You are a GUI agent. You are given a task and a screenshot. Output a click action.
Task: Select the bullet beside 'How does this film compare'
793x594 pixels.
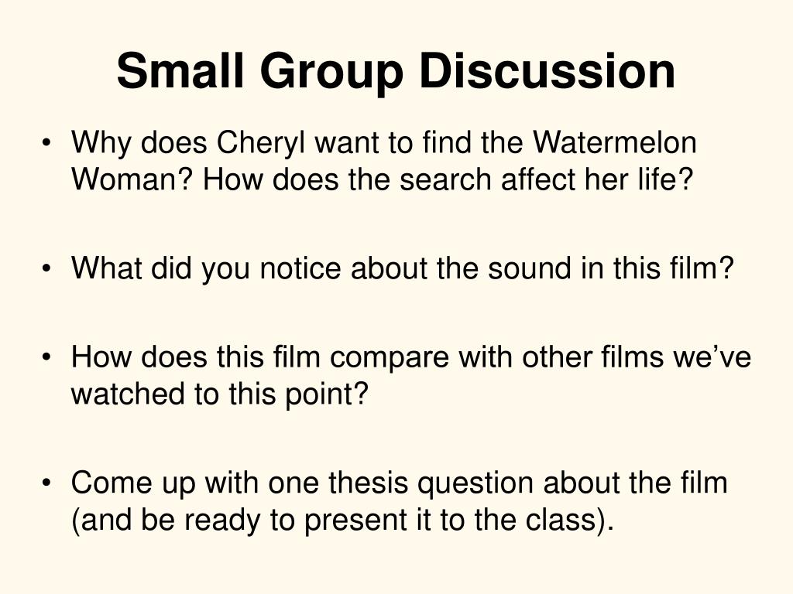46,357
